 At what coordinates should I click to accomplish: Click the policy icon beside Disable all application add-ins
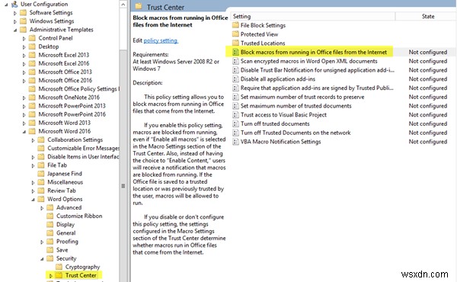[235, 79]
